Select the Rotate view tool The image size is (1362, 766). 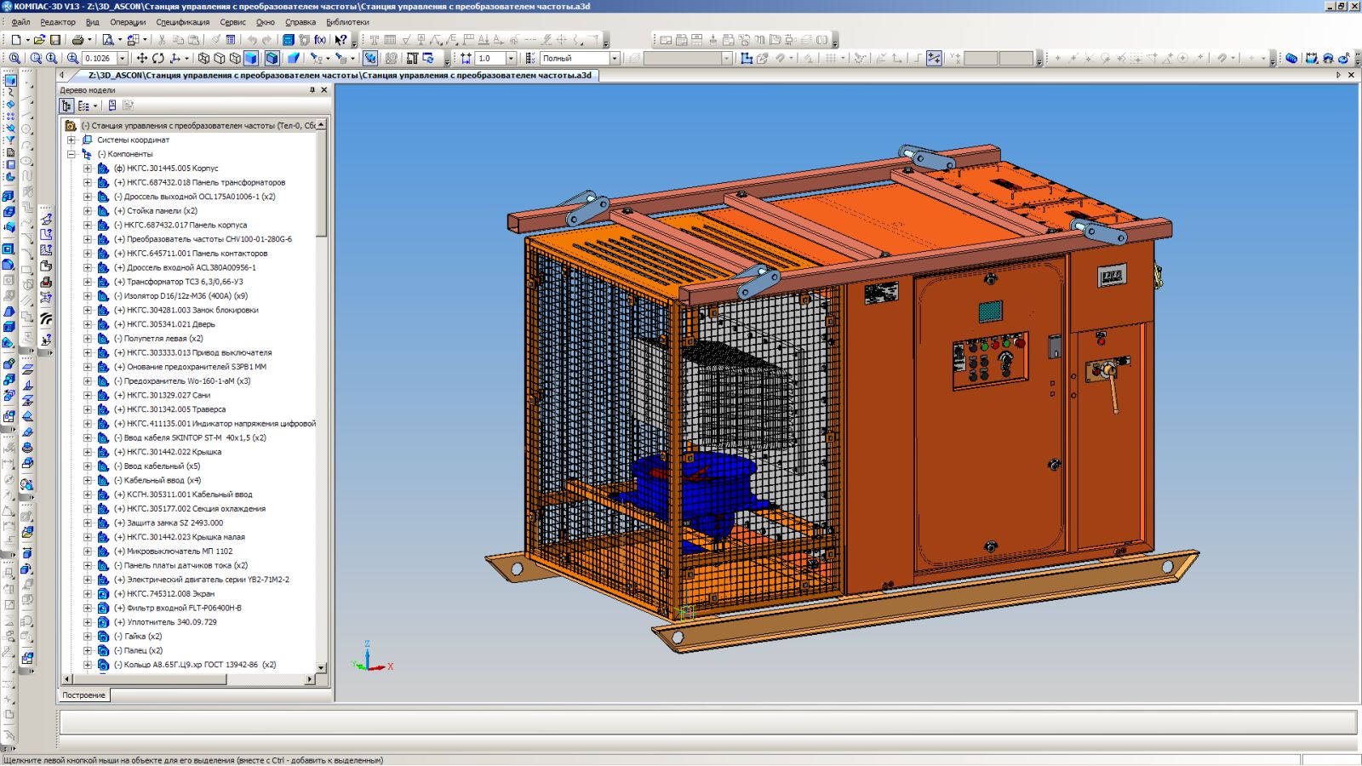tap(158, 59)
